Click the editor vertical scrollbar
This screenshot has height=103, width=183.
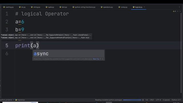[x=181, y=53]
